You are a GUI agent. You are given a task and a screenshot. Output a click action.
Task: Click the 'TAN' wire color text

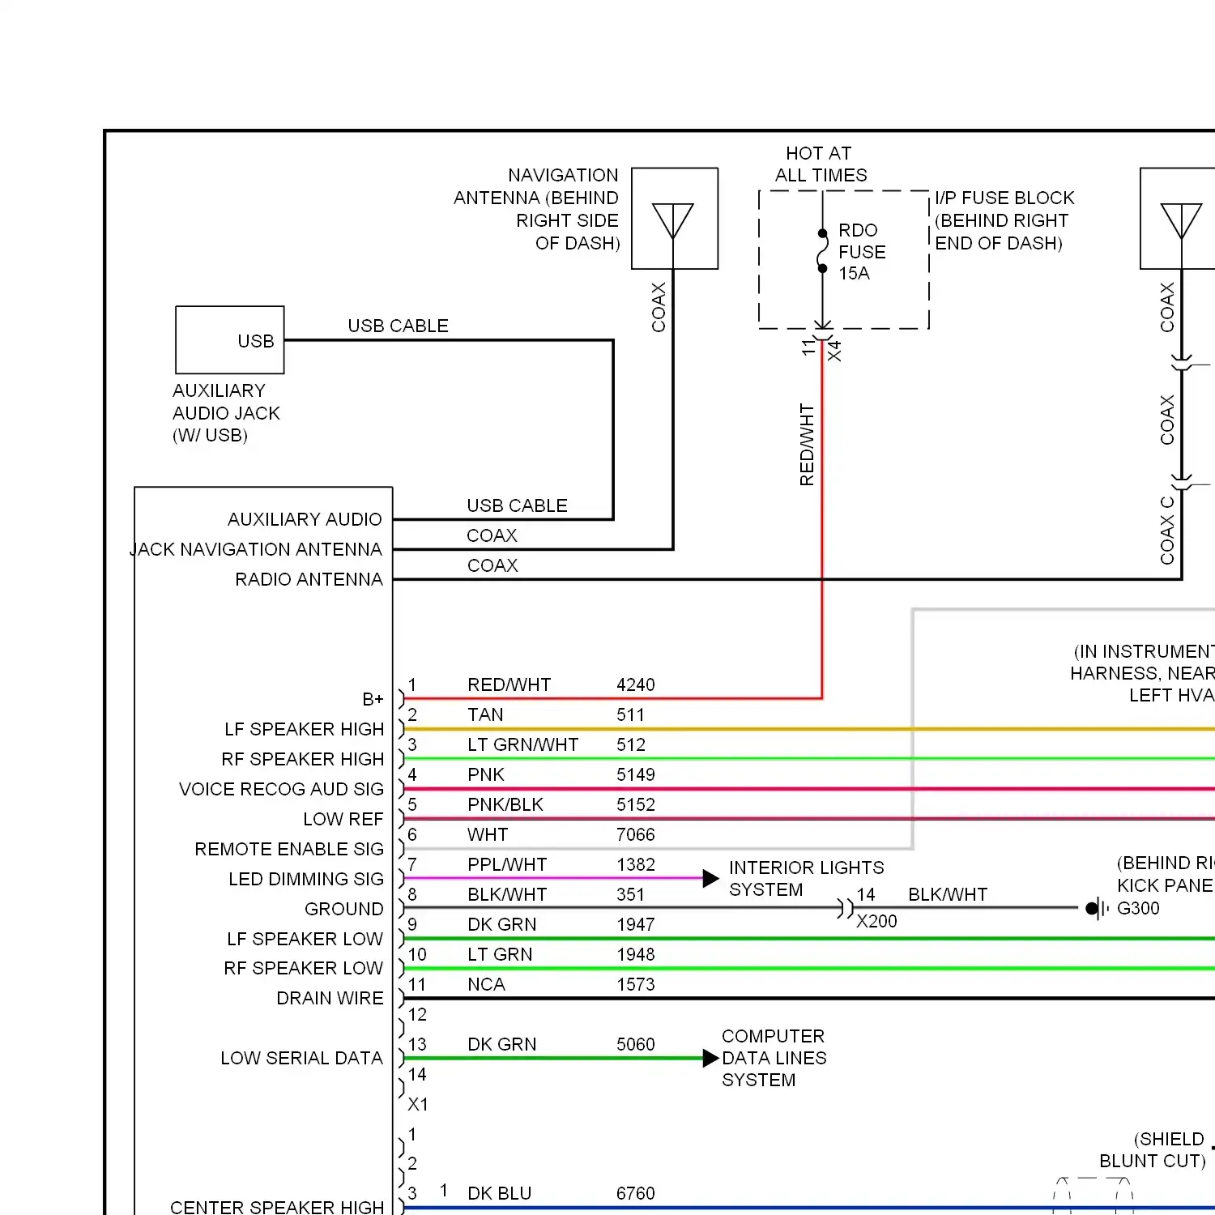click(485, 714)
